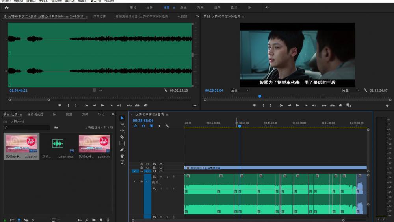Open Program monitor settings wrench
Screen dimensions: 394x222
[365, 90]
